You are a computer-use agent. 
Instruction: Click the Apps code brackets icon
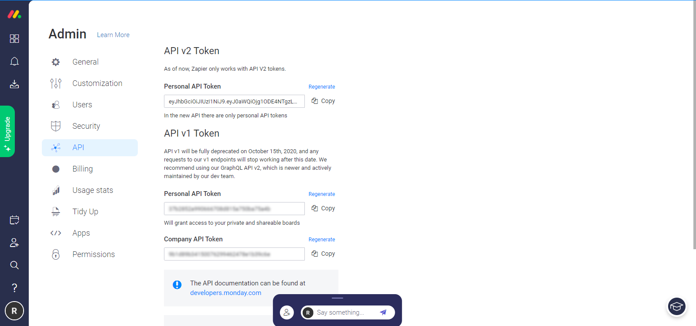point(56,233)
